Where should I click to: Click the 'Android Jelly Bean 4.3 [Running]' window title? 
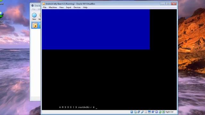[60, 4]
